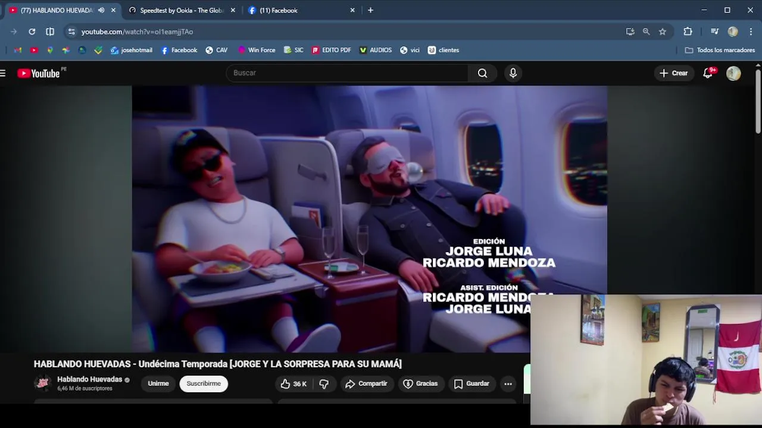Click the '6,46 M de suscriptores' text

pyautogui.click(x=85, y=389)
